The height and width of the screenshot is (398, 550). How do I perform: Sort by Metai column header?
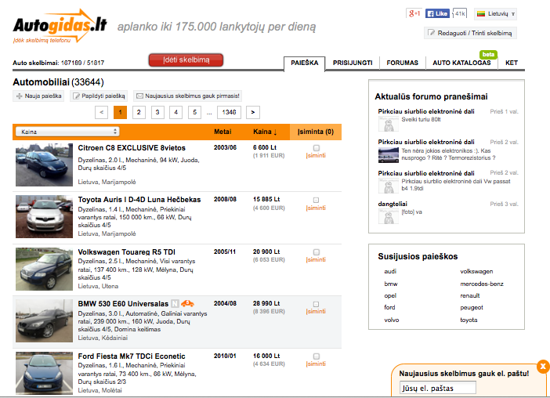coord(223,132)
